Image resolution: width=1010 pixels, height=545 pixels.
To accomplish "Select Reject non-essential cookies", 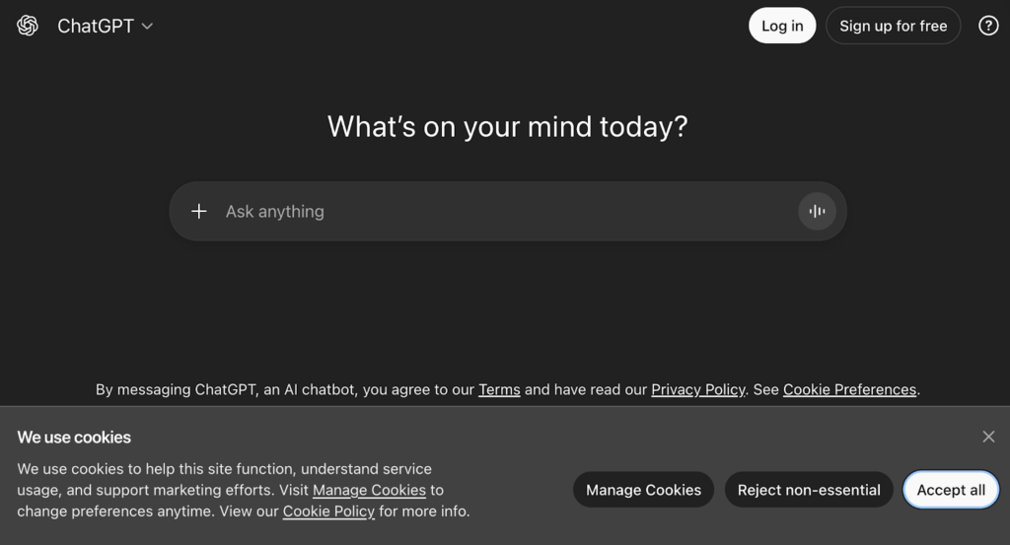I will [809, 490].
